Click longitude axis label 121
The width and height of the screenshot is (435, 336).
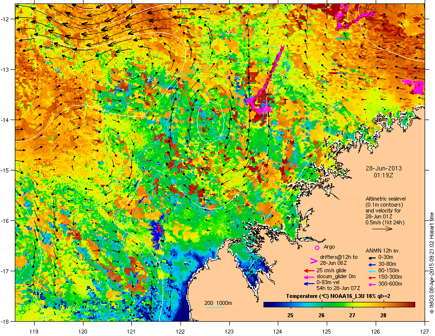tap(131, 331)
